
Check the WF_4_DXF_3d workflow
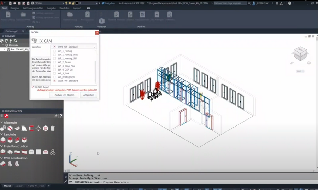pyautogui.click(x=54, y=69)
